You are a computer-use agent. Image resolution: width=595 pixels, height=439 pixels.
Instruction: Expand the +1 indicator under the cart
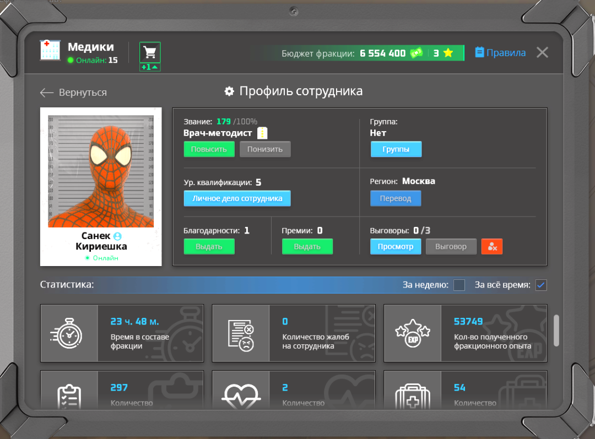coord(150,67)
